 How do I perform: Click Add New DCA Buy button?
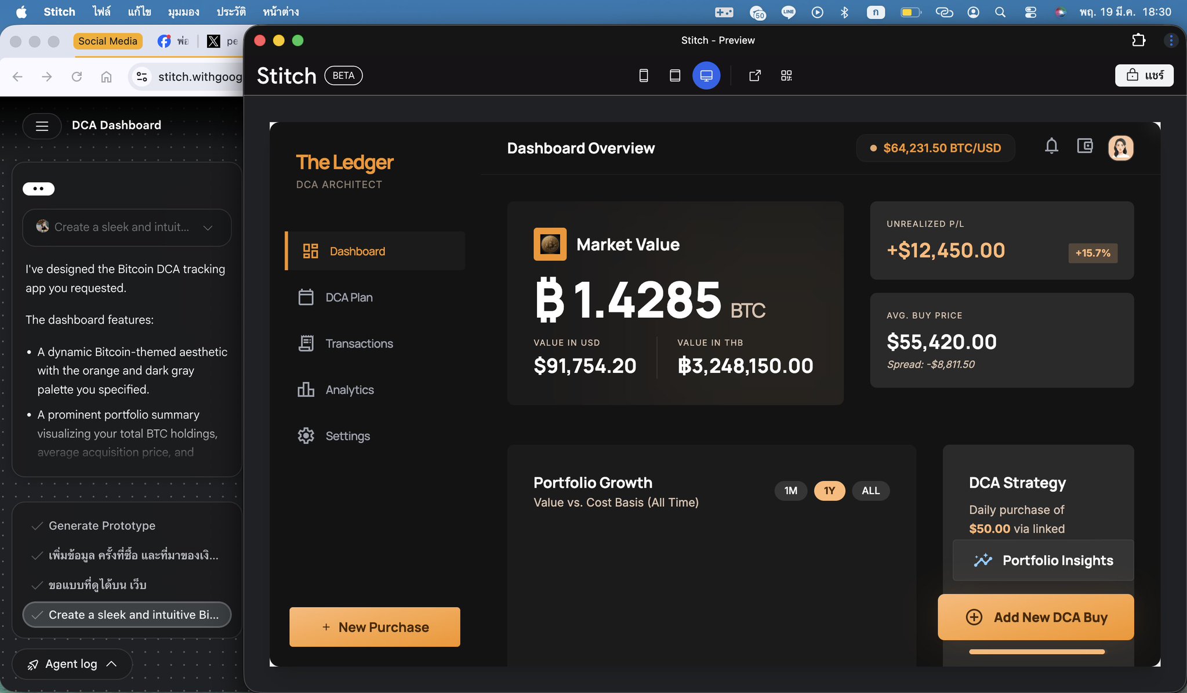(x=1036, y=617)
